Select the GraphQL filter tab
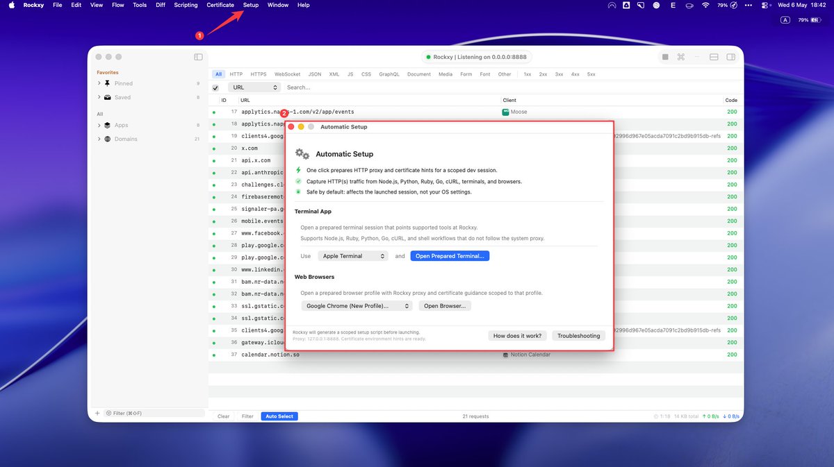 [x=389, y=74]
